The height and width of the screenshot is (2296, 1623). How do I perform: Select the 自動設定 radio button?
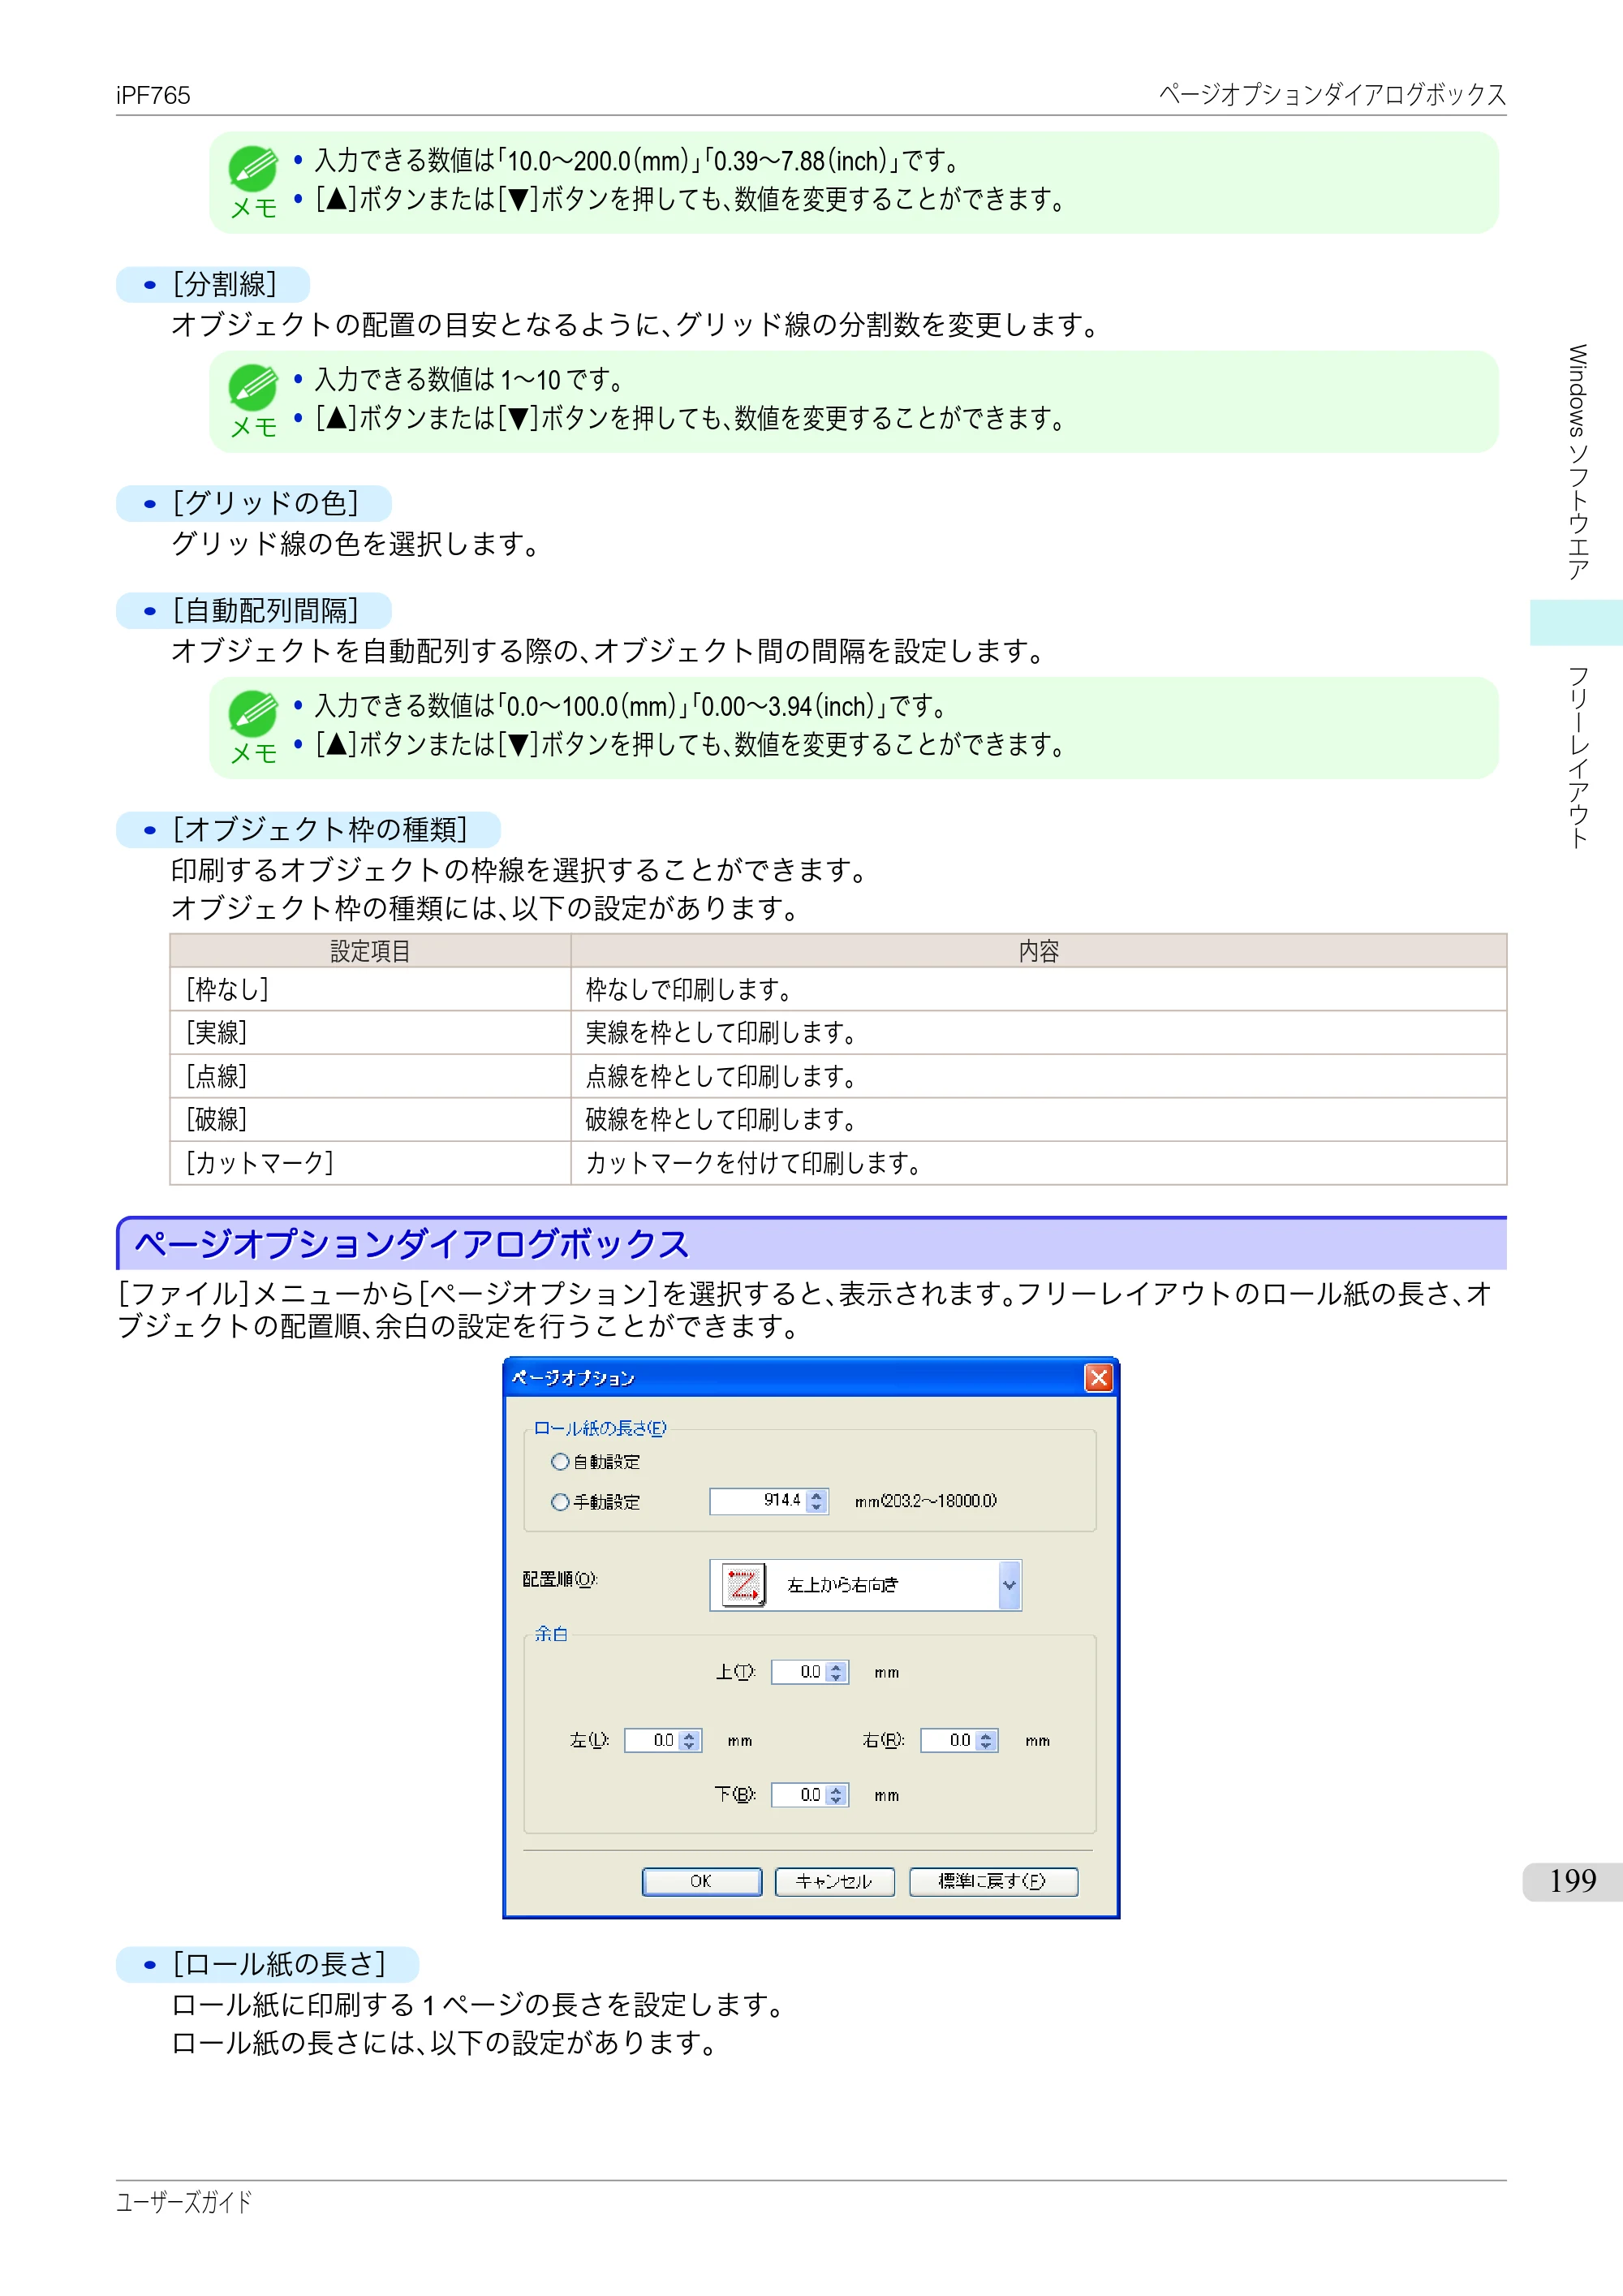[x=560, y=1461]
